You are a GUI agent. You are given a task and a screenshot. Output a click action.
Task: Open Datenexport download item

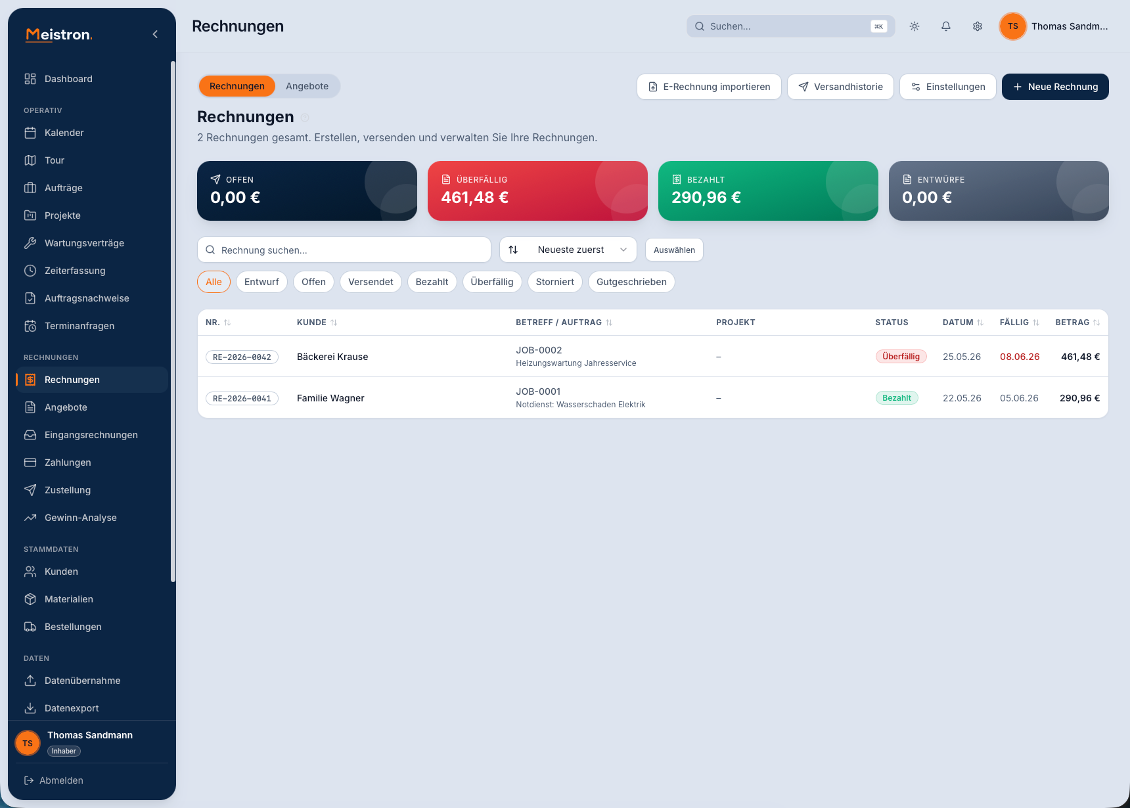pyautogui.click(x=92, y=708)
